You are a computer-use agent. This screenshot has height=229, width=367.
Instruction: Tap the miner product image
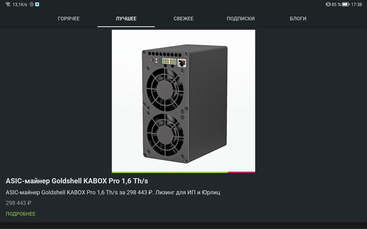tap(183, 101)
